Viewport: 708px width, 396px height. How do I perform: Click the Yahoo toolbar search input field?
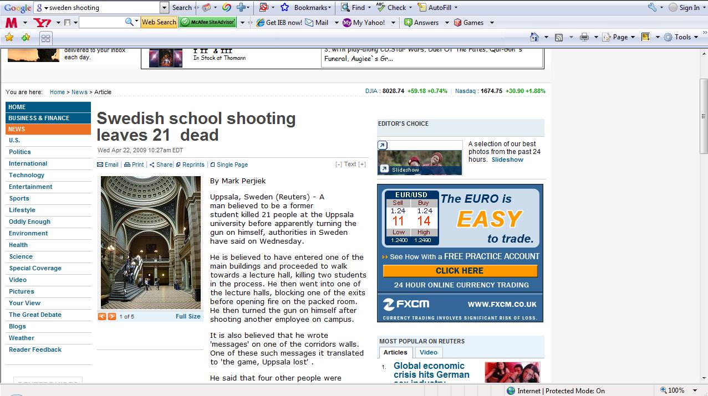click(x=101, y=22)
